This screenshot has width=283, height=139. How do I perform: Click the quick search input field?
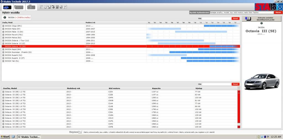pos(241,12)
